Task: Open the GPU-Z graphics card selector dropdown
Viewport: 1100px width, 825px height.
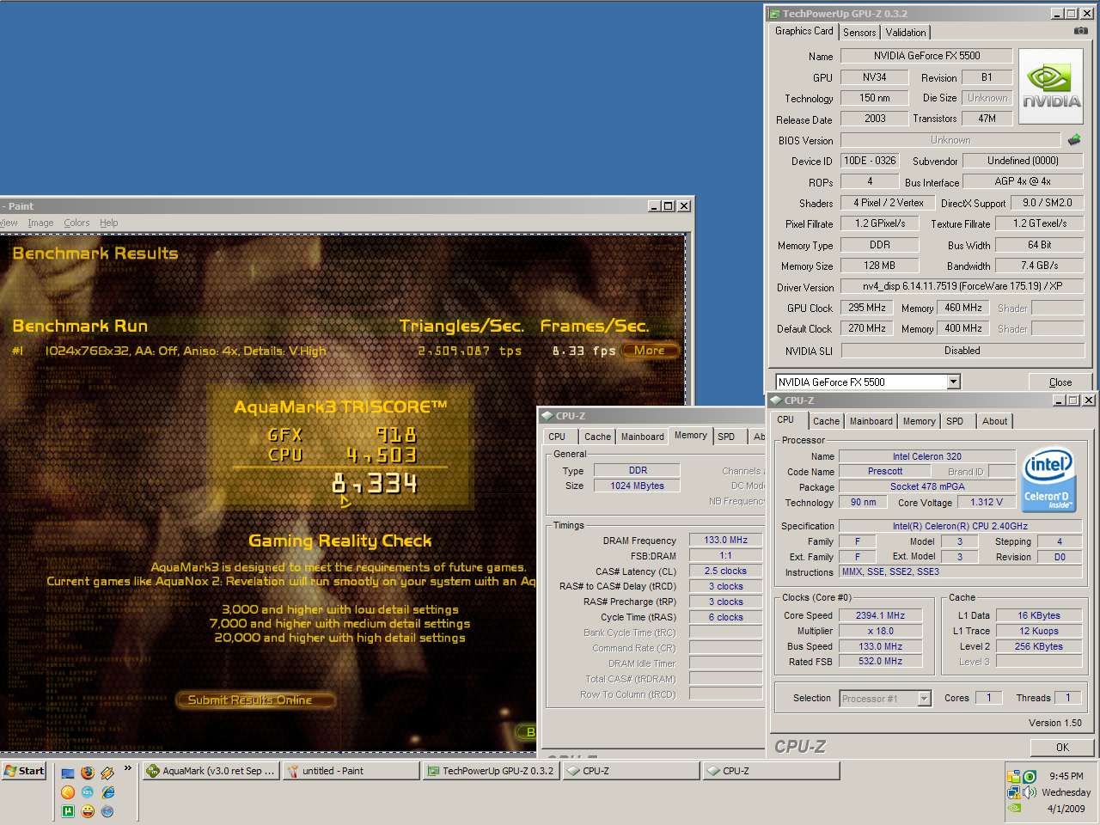Action: click(x=953, y=382)
